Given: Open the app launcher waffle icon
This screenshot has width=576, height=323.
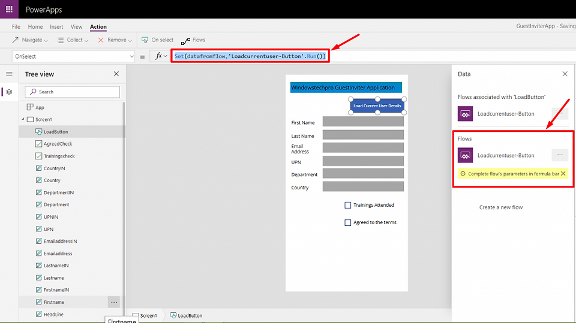Looking at the screenshot, I should coord(9,9).
